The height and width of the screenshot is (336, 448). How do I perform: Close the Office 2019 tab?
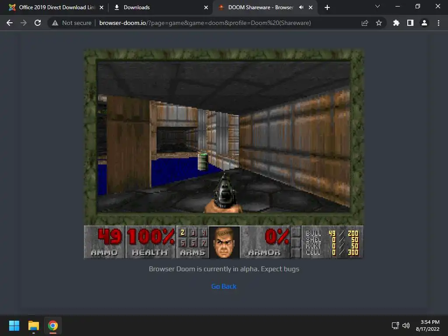(101, 7)
